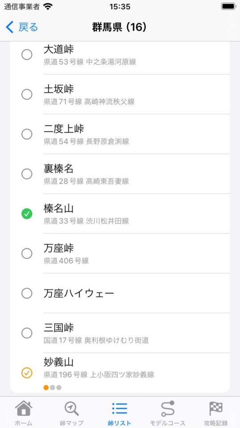Tap the orange page indicator dots
The image size is (240, 428).
click(x=52, y=387)
